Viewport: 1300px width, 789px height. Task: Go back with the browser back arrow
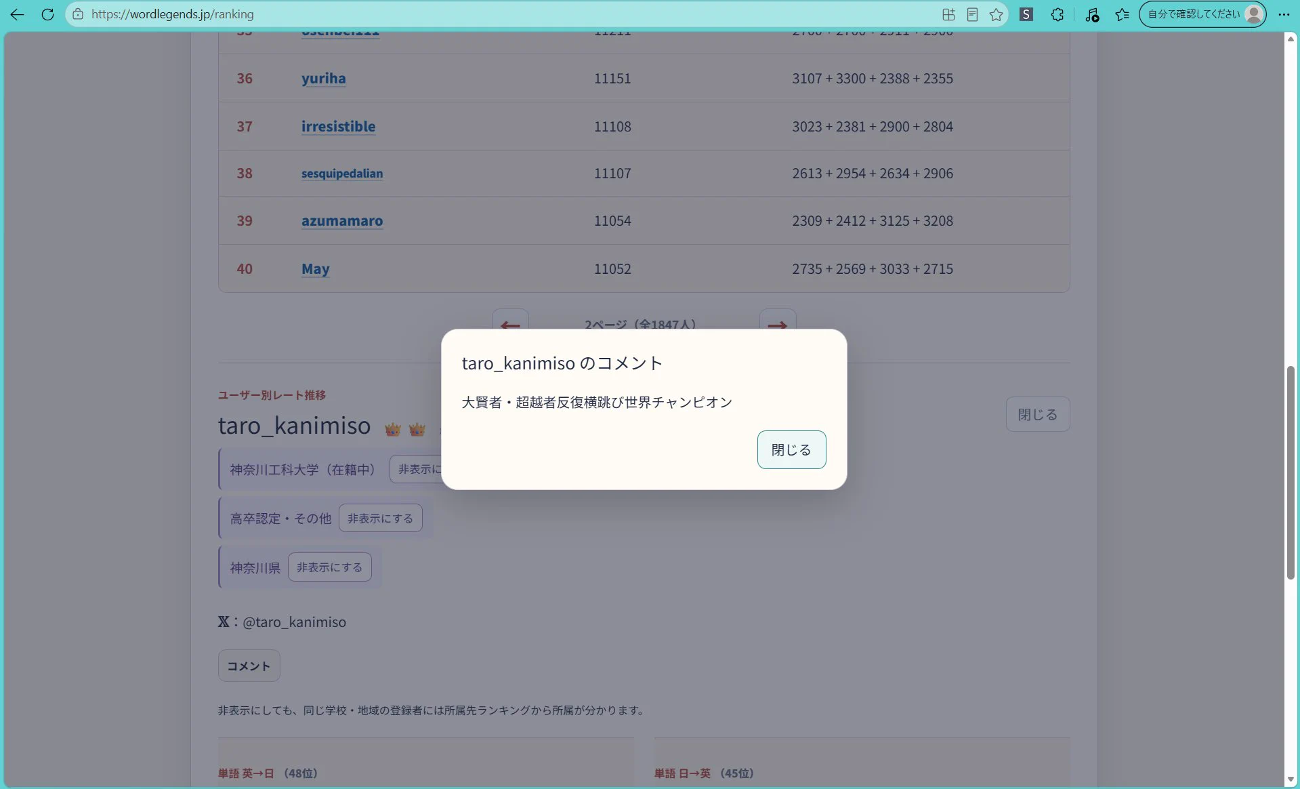click(x=17, y=14)
